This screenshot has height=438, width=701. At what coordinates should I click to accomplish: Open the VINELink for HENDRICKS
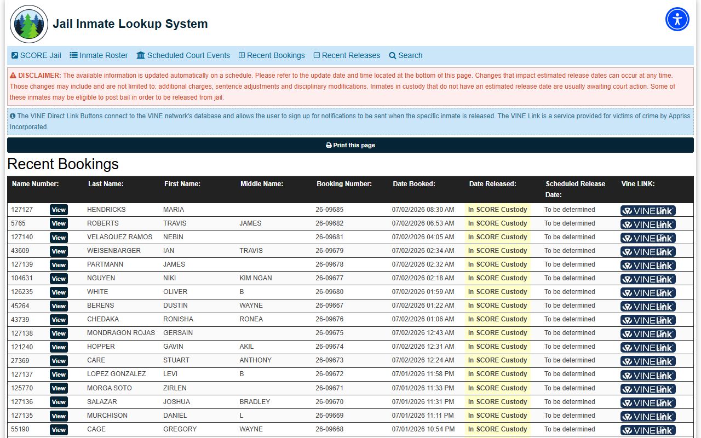coord(648,210)
